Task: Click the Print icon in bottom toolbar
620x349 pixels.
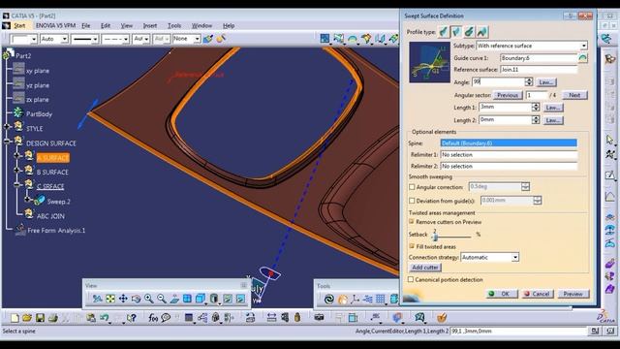Action: tap(52, 318)
